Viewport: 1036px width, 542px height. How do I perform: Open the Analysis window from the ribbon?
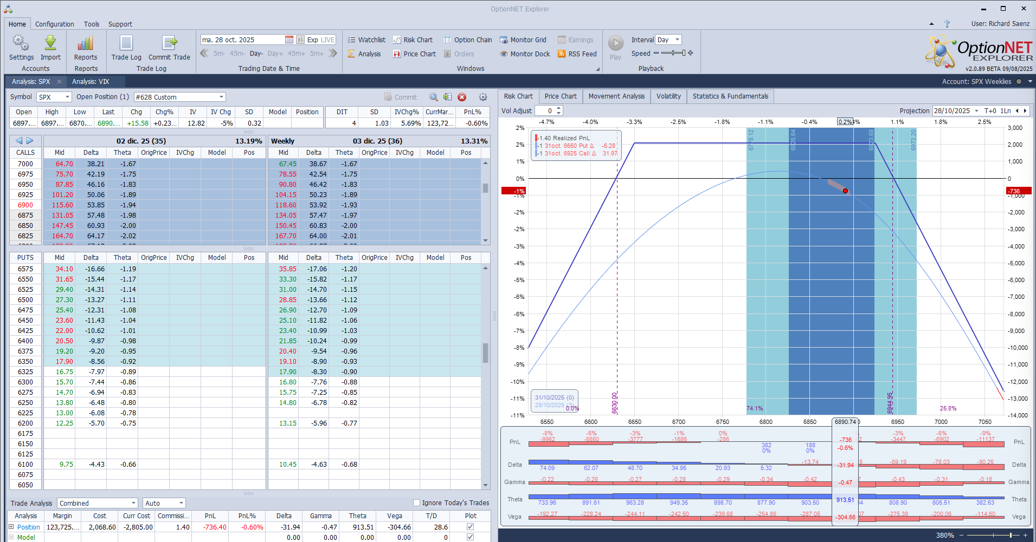364,54
